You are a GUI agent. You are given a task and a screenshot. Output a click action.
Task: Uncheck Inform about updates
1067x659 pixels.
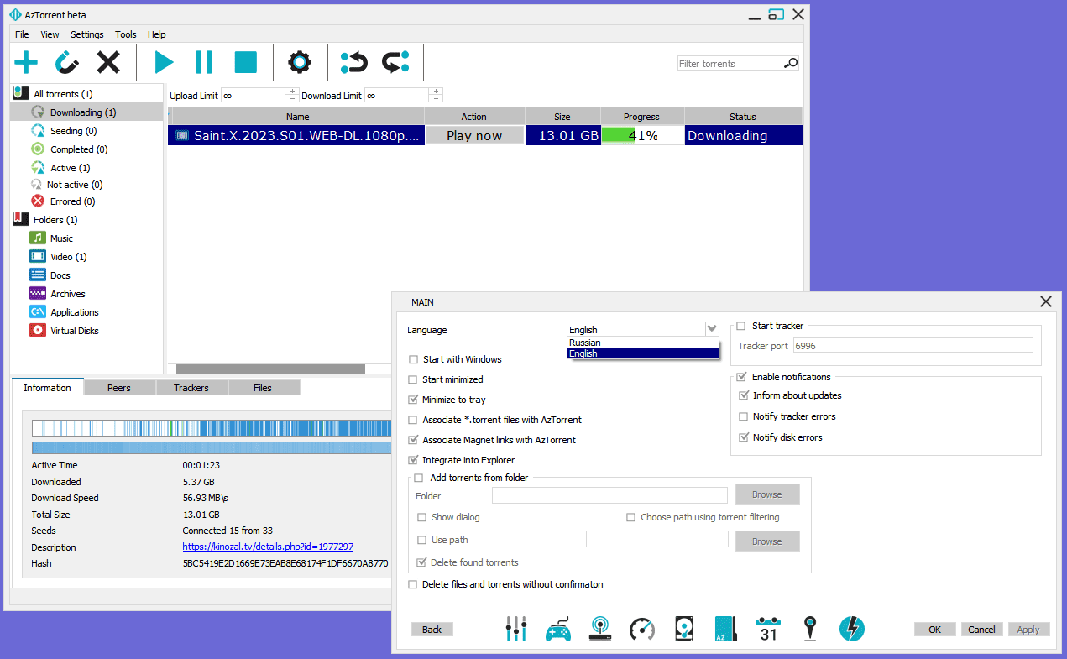744,395
